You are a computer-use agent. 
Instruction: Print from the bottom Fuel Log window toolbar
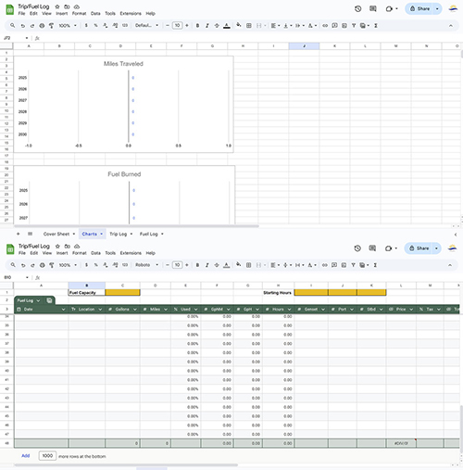pos(43,265)
